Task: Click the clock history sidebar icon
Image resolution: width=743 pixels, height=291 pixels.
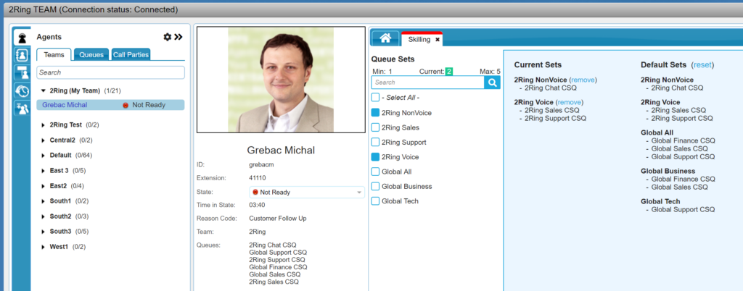Action: click(x=22, y=90)
